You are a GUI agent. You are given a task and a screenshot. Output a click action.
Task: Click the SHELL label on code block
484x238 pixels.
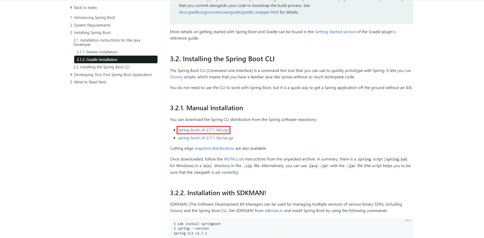[x=408, y=220]
